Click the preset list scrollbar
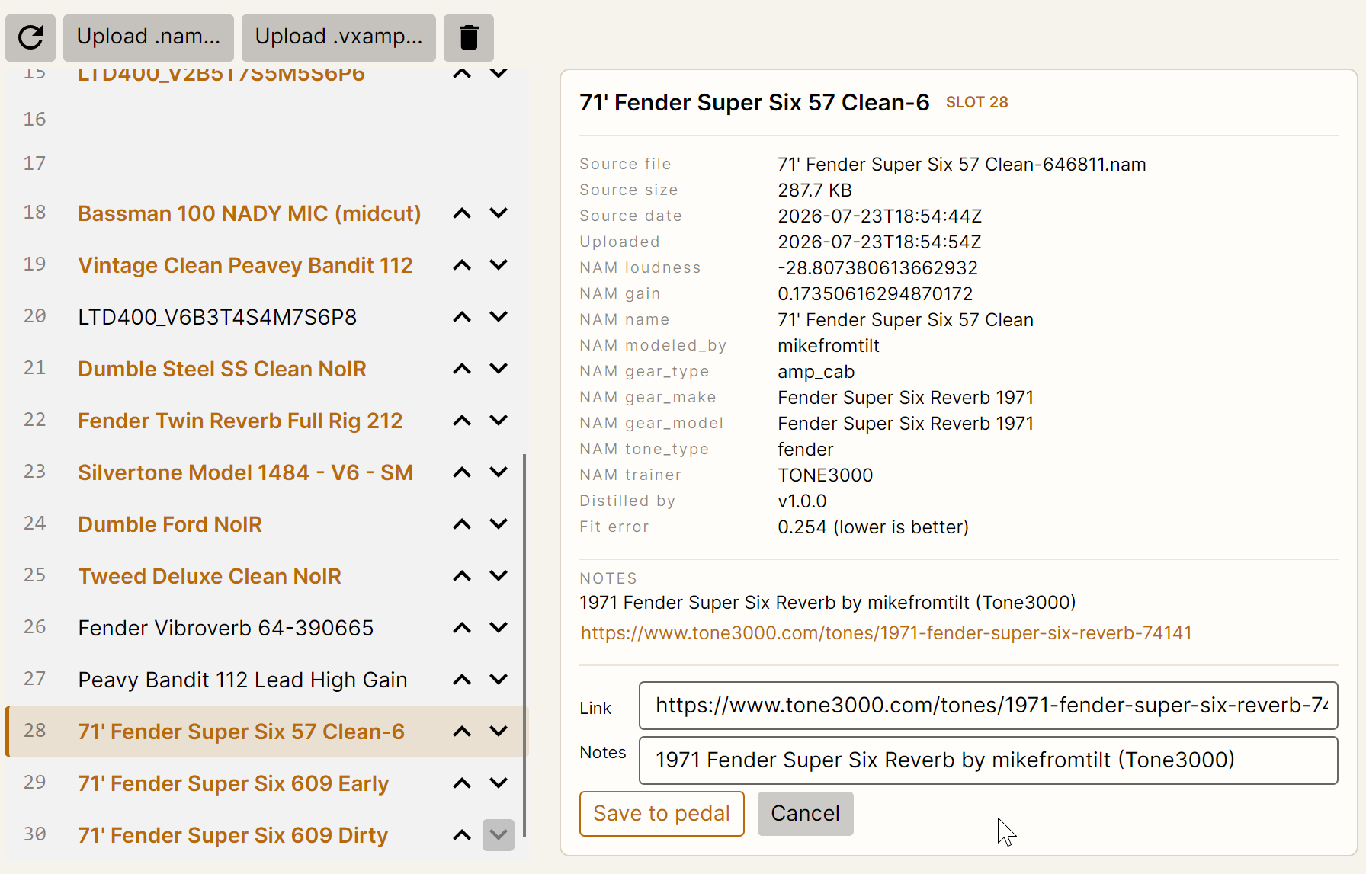The width and height of the screenshot is (1366, 874). [524, 646]
